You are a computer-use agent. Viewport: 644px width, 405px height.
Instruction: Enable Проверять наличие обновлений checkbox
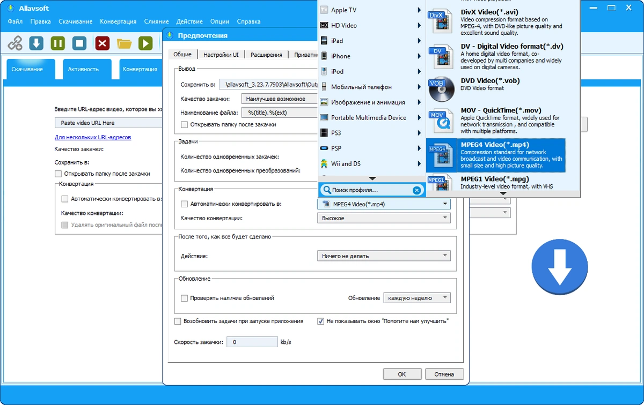[185, 298]
